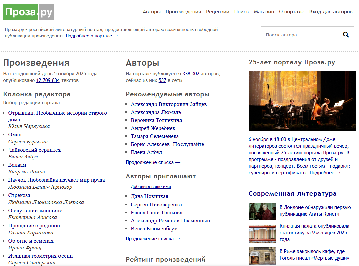
Task: Click the magnifying glass search icon
Action: (346, 35)
